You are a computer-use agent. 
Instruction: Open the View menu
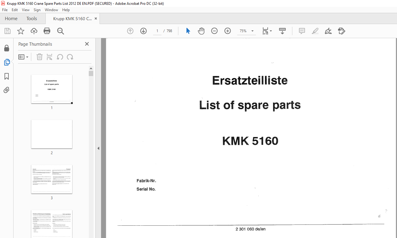26,10
